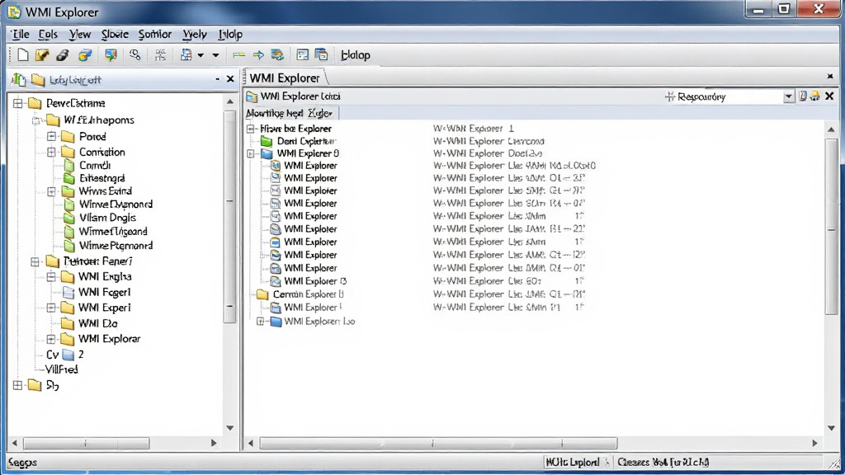
Task: Select the 'WMI Fcger1' tree item
Action: point(105,292)
